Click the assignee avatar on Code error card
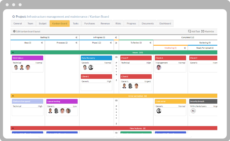The height and width of the screenshot is (141, 230). click(x=159, y=111)
